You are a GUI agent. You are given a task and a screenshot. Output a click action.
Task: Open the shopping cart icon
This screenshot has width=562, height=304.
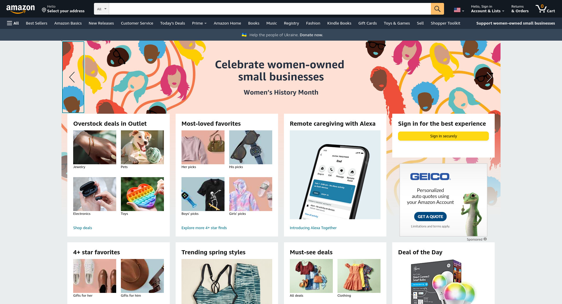[x=545, y=9]
